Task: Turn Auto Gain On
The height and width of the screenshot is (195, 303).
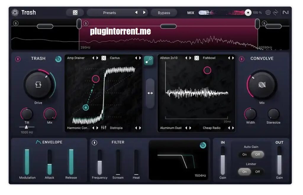Action: click(244, 154)
